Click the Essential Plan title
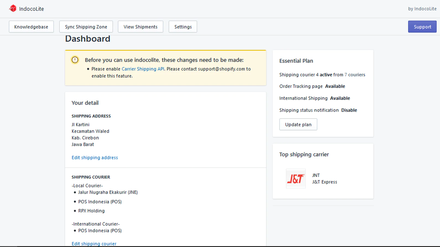Screen dimensions: 440x247 click(x=296, y=61)
